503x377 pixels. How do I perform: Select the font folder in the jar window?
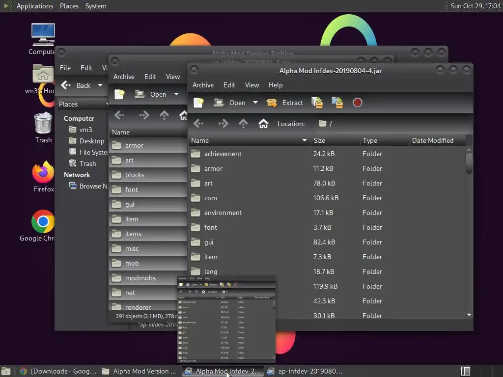327,228
